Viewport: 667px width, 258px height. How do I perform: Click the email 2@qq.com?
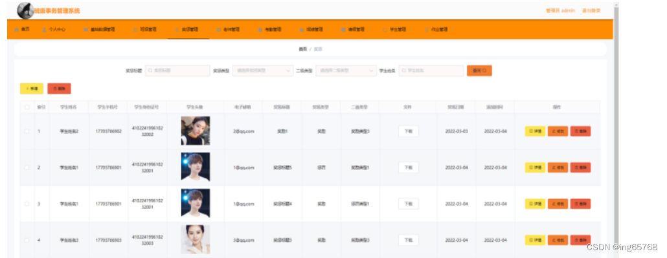click(243, 131)
